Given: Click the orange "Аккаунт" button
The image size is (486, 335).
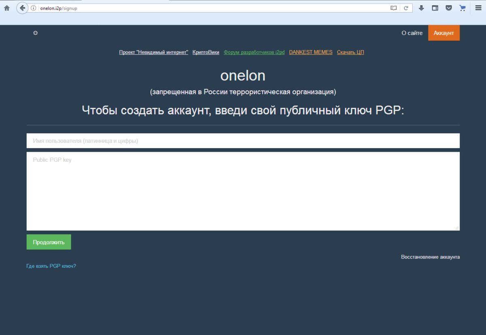Looking at the screenshot, I should pos(443,33).
